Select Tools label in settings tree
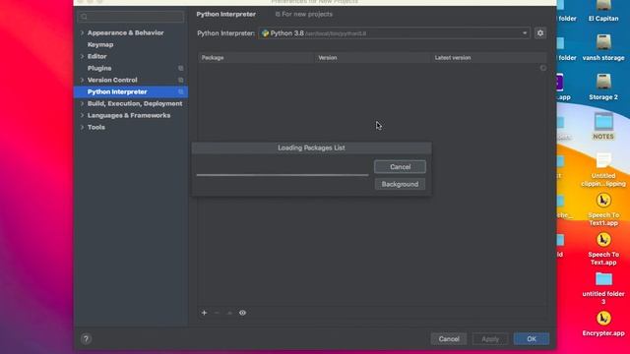Image resolution: width=630 pixels, height=354 pixels. [96, 127]
